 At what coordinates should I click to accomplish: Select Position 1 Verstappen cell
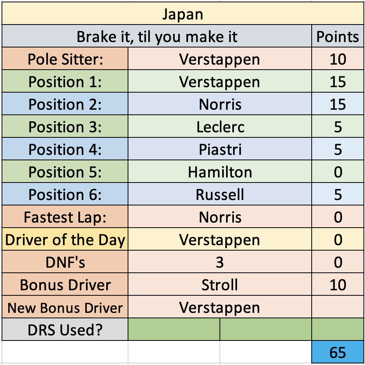pyautogui.click(x=220, y=81)
